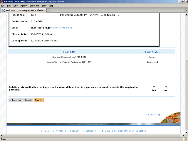The image size is (188, 141).
Task: Click the closing date value 09/30/2010
Action: 42,34
